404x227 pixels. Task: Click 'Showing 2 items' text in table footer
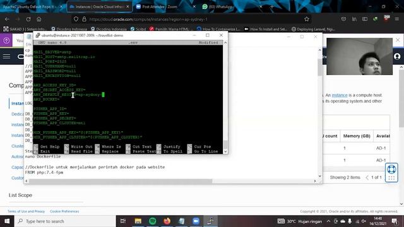[x=345, y=177]
